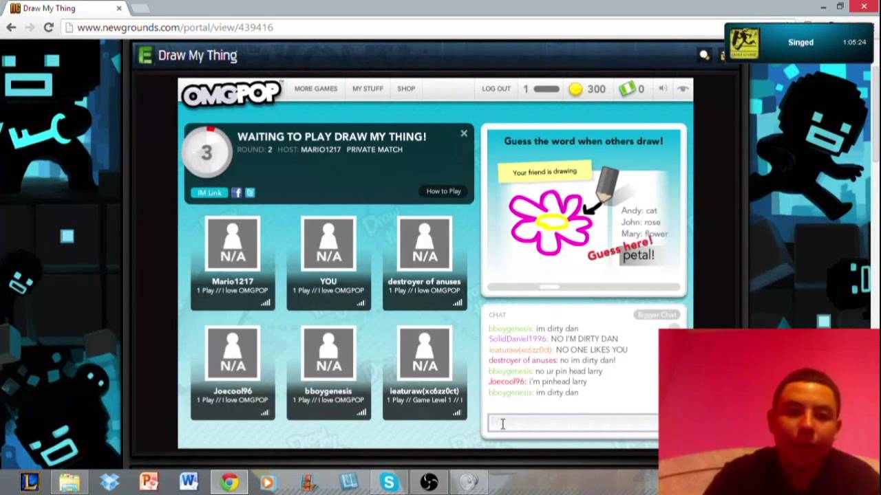
Task: Open Skype from the taskbar
Action: click(x=389, y=481)
